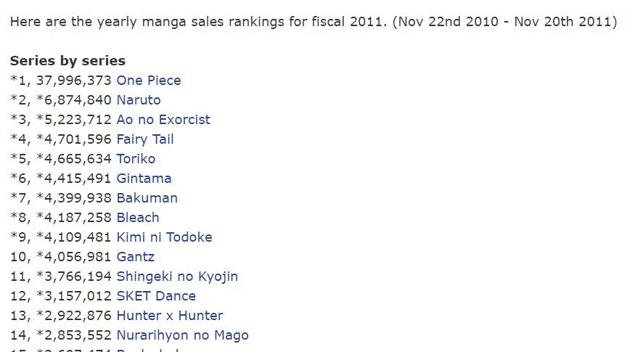627x352 pixels.
Task: Open the Nurarihyon no Mago link
Action: [182, 335]
